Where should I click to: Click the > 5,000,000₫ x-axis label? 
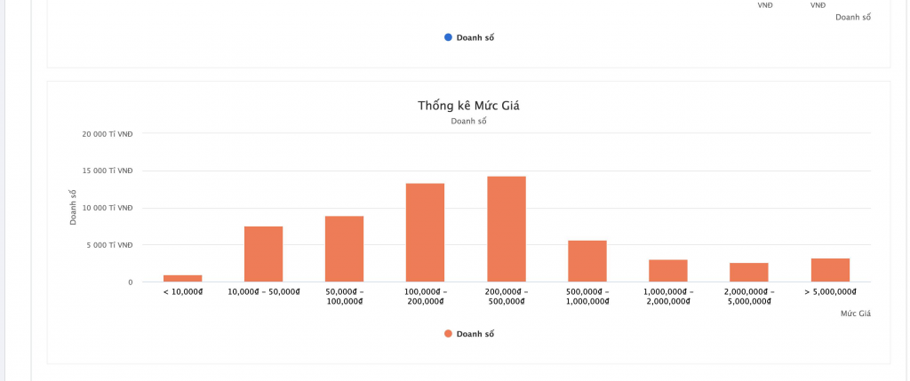(830, 291)
